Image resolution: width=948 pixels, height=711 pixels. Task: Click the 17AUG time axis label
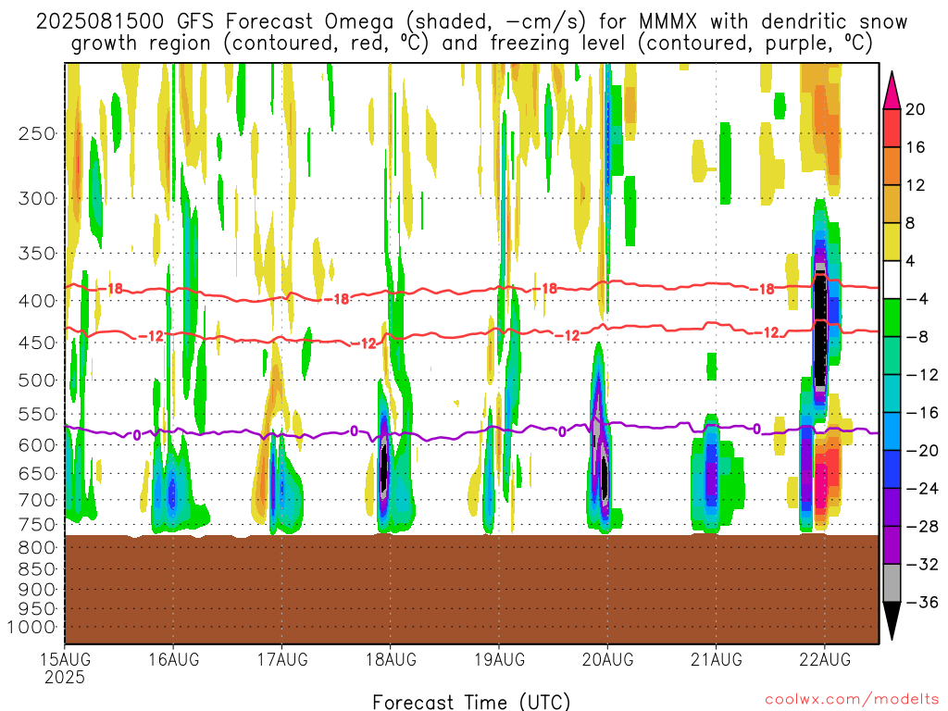click(x=281, y=659)
